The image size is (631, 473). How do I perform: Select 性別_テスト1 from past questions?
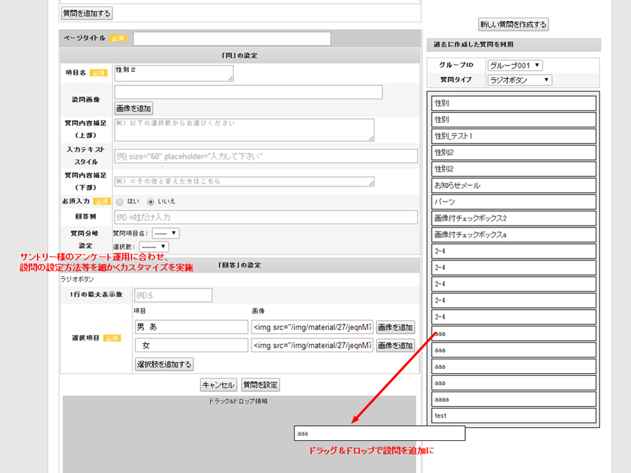pyautogui.click(x=514, y=136)
